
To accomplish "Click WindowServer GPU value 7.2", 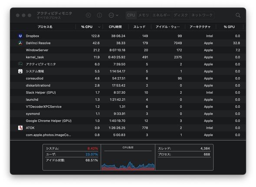I will pyautogui.click(x=238, y=50).
